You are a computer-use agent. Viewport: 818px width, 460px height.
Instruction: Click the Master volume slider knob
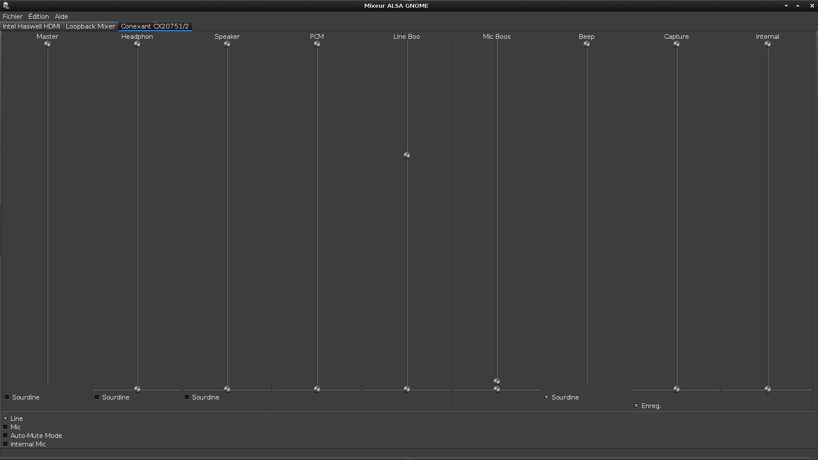click(47, 44)
